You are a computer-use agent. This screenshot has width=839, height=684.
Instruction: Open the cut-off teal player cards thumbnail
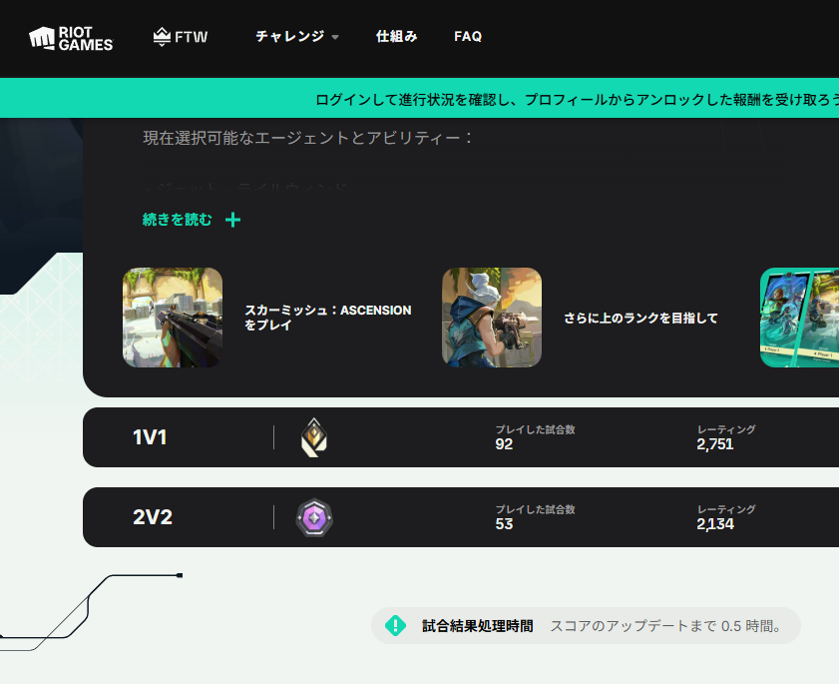pyautogui.click(x=799, y=318)
